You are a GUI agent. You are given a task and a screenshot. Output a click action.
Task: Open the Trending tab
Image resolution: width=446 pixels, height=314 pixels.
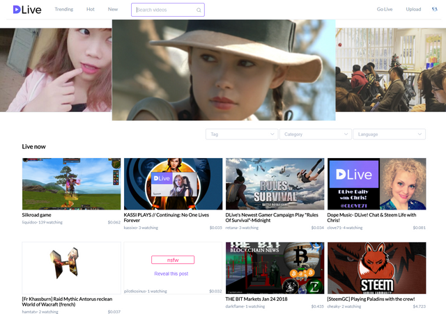coord(64,9)
